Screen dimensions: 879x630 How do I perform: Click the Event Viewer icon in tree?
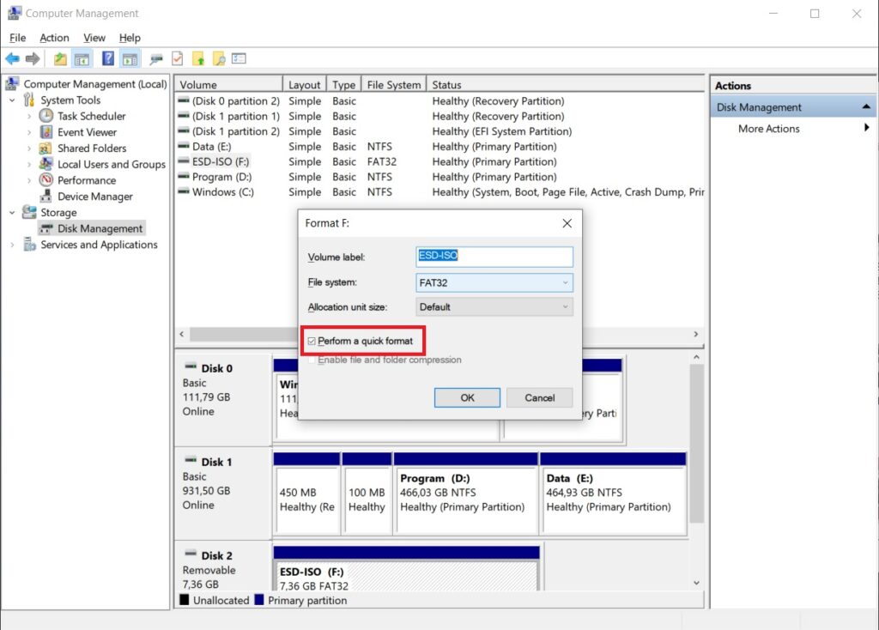click(x=46, y=132)
